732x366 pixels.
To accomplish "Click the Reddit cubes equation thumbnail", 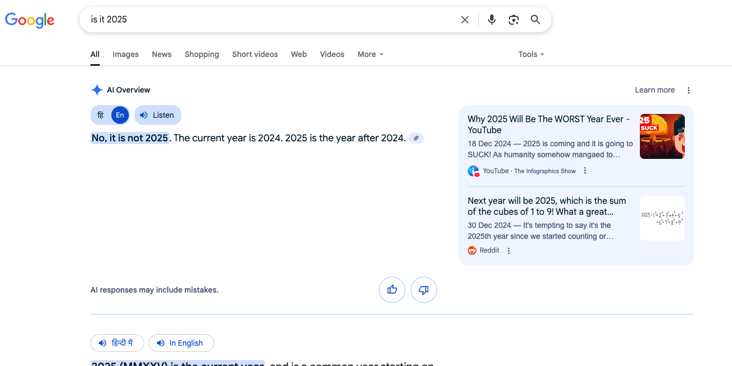I will (x=662, y=218).
